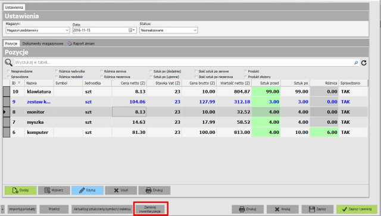Check the Różnica niezerowa filter

point(102,77)
